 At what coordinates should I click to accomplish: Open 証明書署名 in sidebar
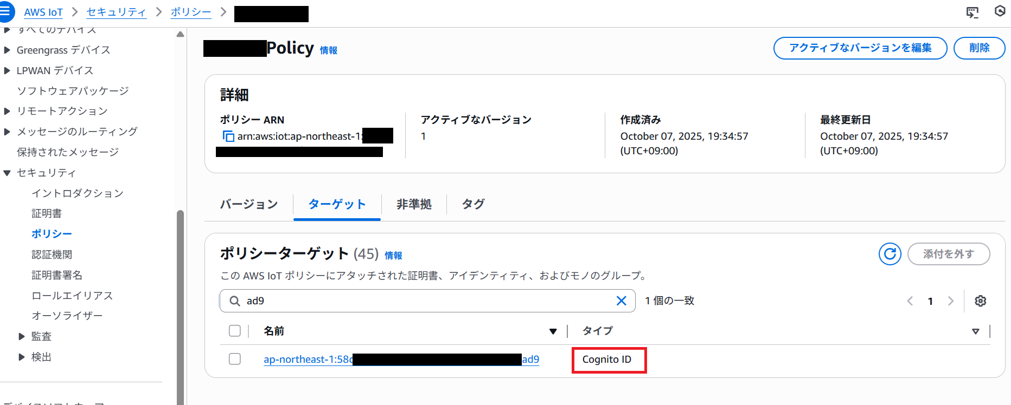click(57, 275)
